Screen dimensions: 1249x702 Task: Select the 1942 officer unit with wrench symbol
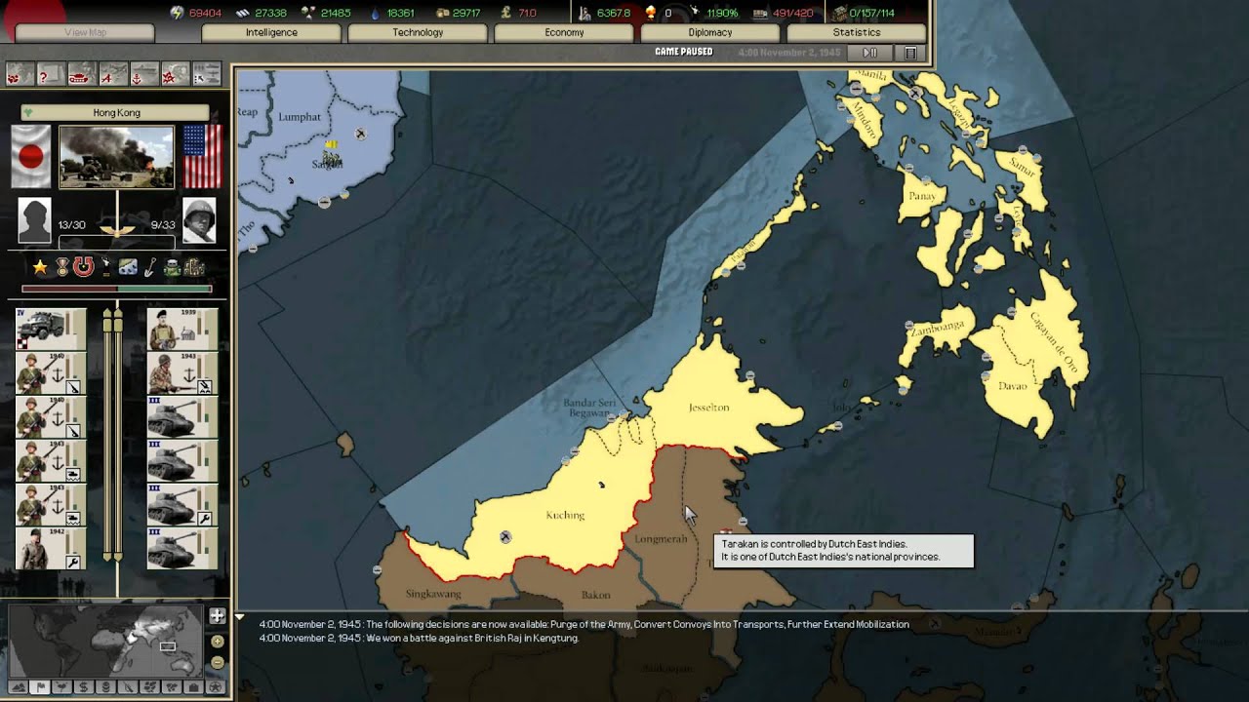(51, 549)
